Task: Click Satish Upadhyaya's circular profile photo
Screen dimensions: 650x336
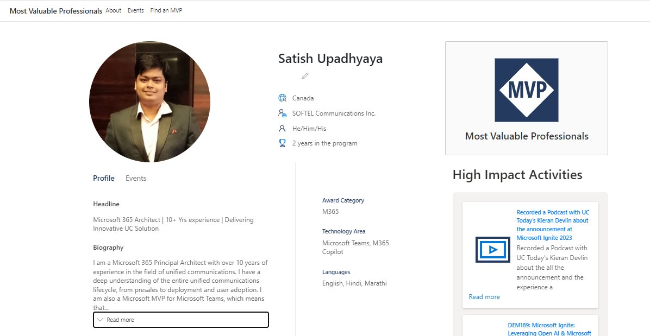Action: [x=149, y=100]
